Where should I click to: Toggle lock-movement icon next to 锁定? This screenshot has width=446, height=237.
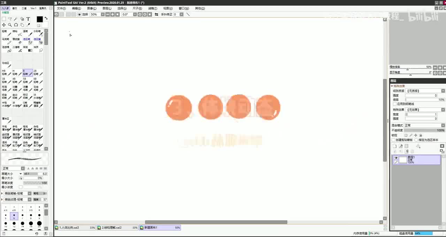[416, 135]
